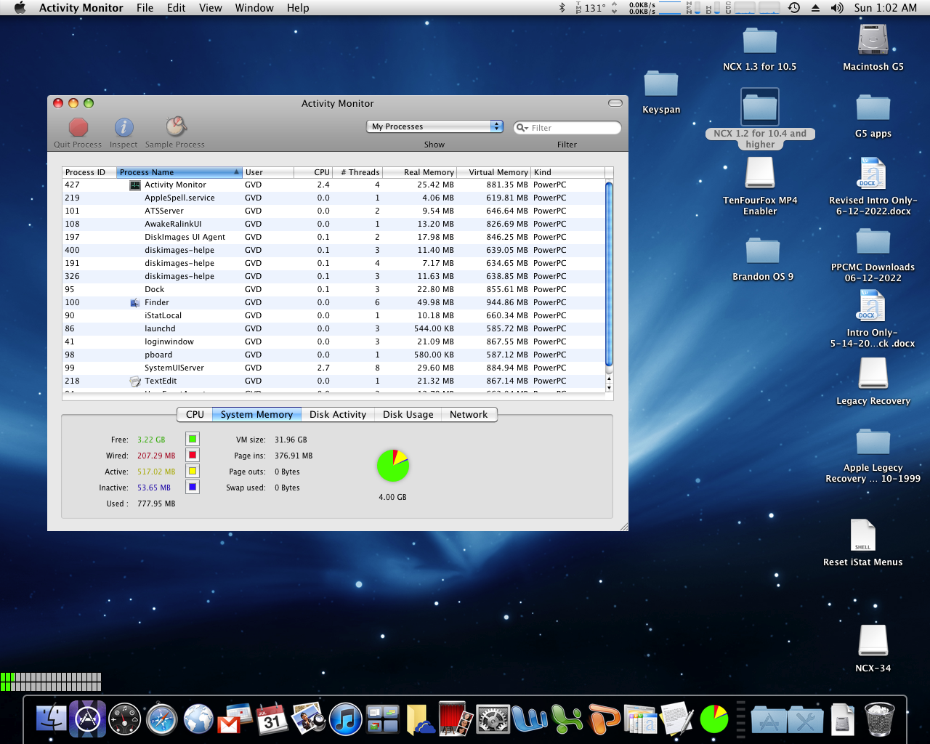Click Activity Monitor pie chart Dock icon
930x744 pixels.
(x=714, y=719)
